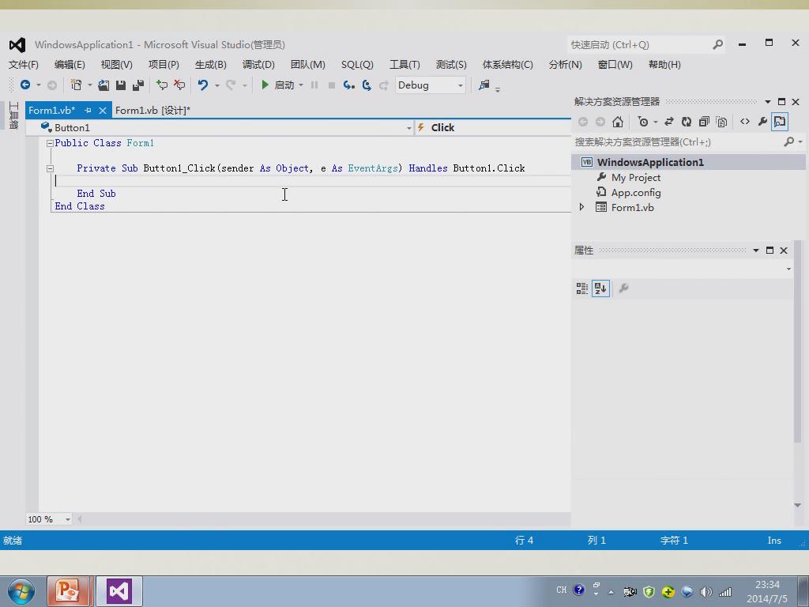Open the dropdown arrow next to 启动

(x=301, y=85)
